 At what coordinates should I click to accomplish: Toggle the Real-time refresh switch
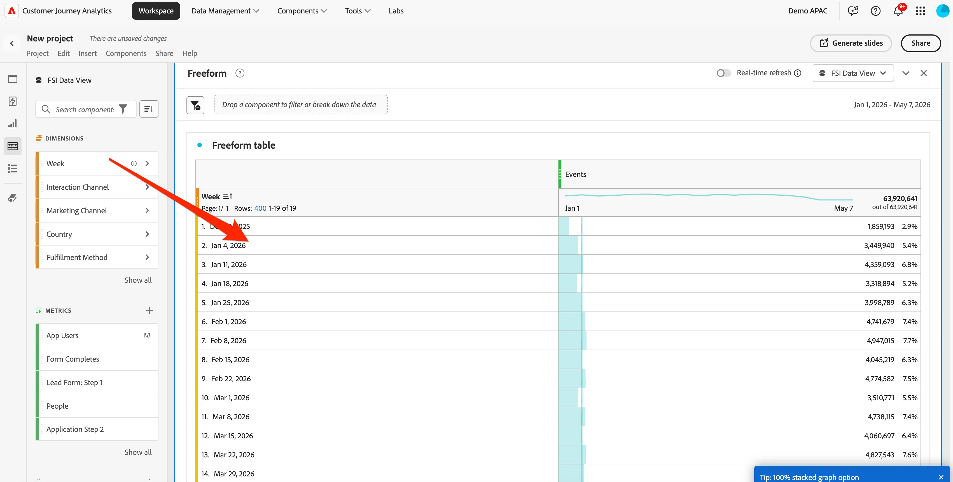pyautogui.click(x=723, y=73)
